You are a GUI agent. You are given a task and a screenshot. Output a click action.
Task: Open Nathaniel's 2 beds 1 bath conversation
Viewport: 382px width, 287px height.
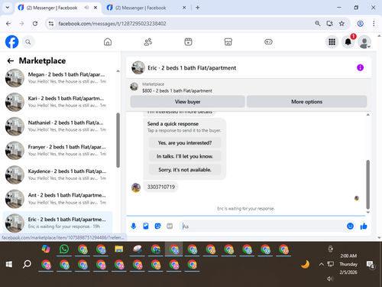pyautogui.click(x=57, y=126)
